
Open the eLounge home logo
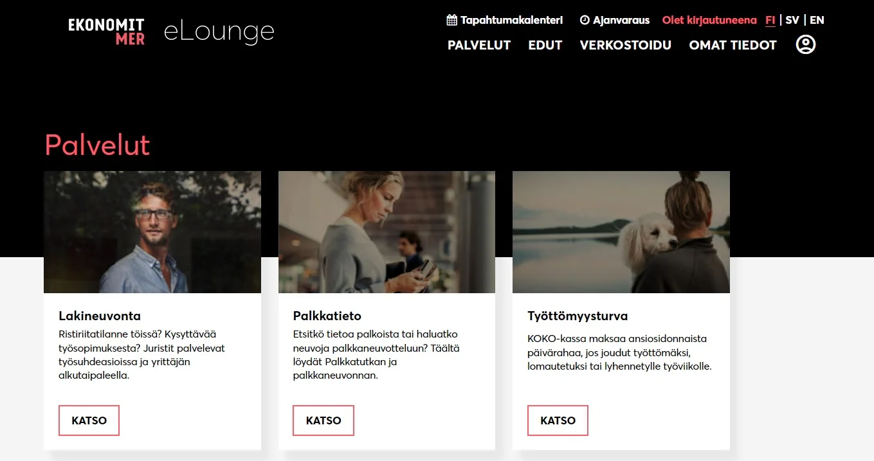click(219, 32)
